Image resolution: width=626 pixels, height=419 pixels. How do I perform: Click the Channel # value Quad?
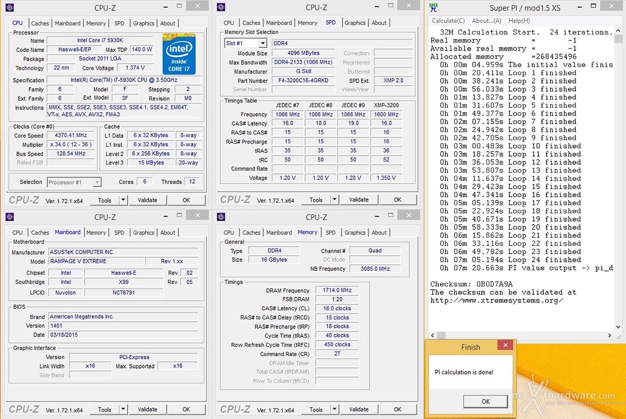tap(375, 251)
